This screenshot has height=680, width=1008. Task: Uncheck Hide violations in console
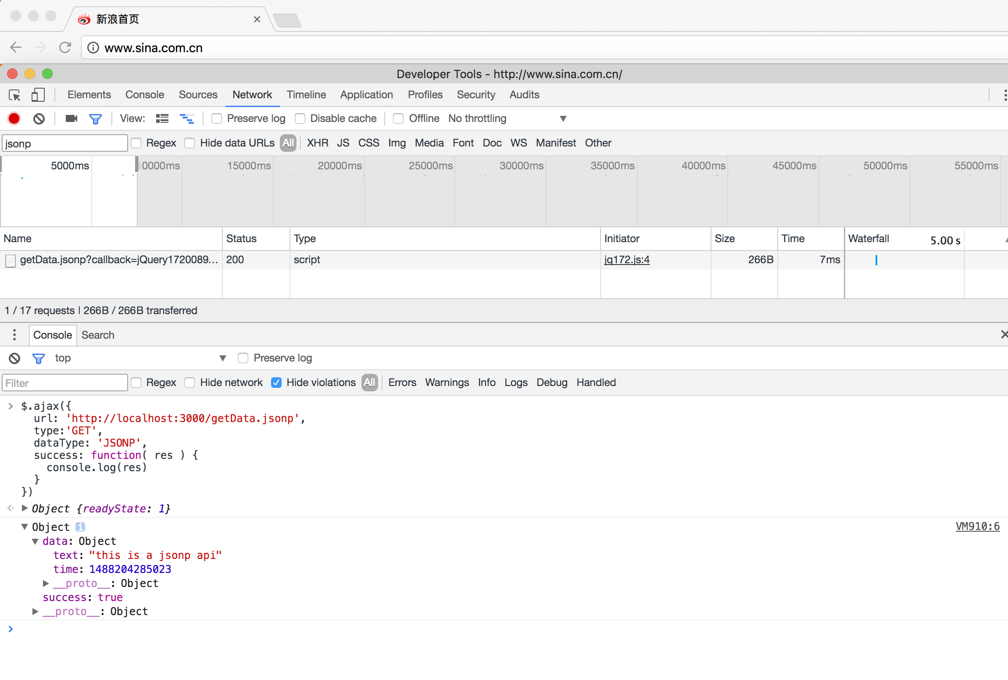pos(276,383)
